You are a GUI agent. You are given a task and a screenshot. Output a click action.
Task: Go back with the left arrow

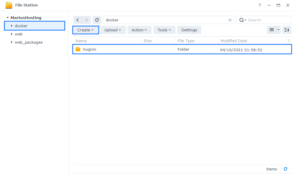pyautogui.click(x=78, y=20)
